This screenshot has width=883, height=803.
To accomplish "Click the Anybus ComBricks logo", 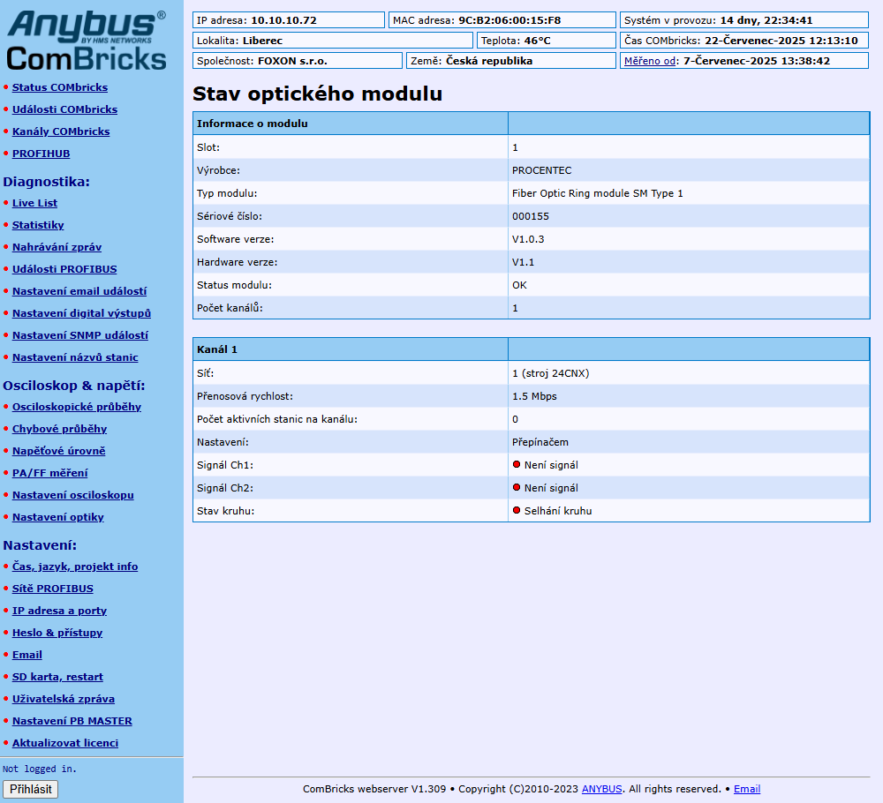I will coord(87,41).
